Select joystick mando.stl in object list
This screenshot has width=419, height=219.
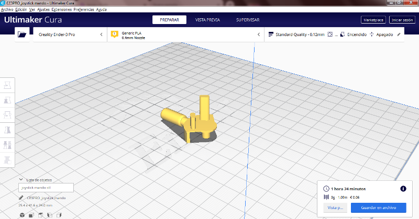[x=46, y=188]
